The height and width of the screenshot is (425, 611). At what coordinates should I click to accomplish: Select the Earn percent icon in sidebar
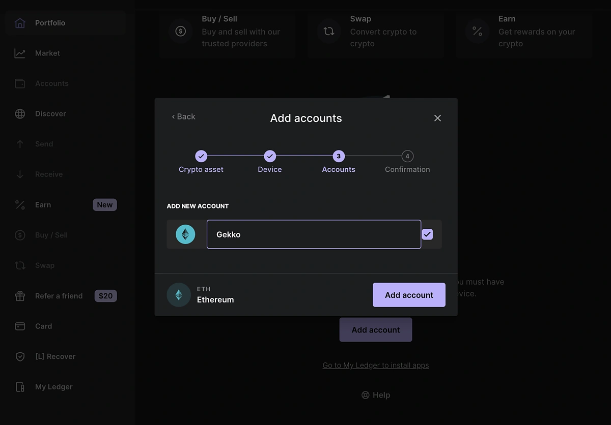[x=20, y=205]
